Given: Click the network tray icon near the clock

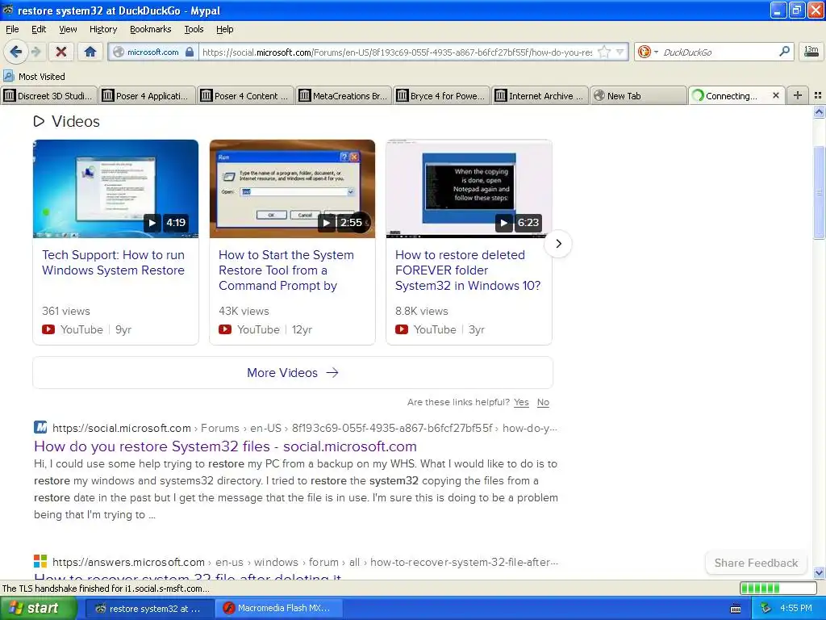Looking at the screenshot, I should pos(766,608).
